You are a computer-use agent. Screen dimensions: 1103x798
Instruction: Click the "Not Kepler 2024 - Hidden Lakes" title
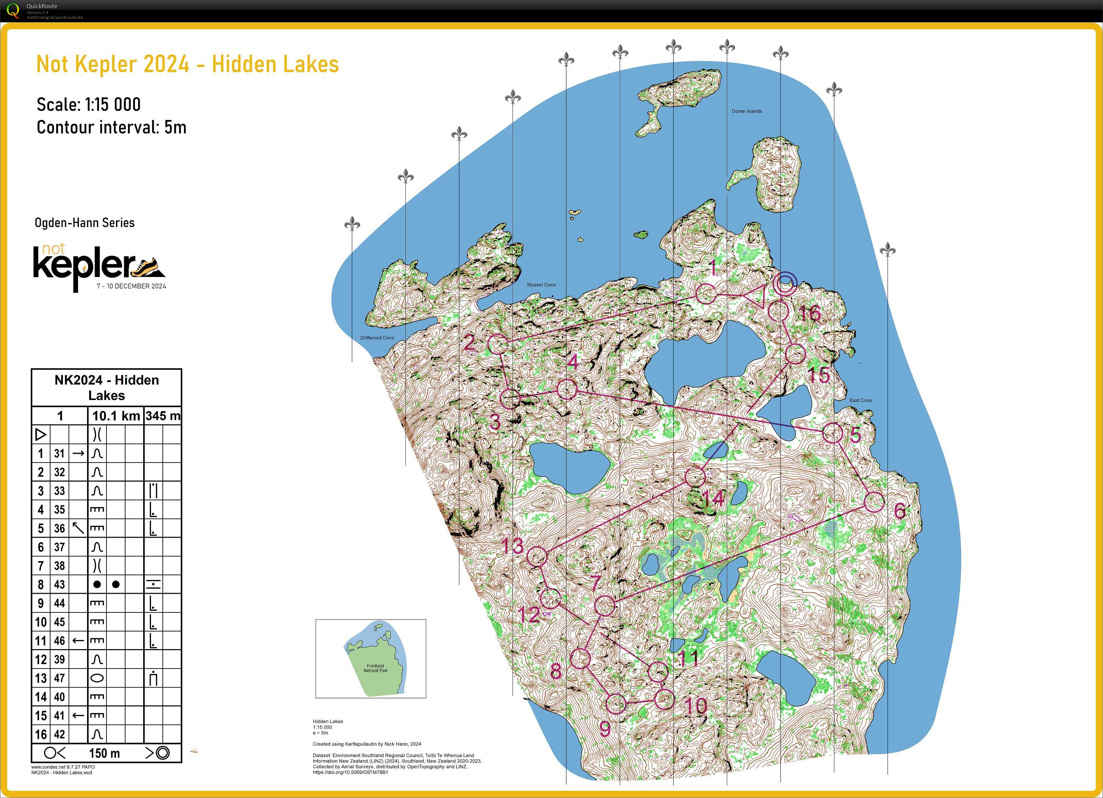(187, 64)
